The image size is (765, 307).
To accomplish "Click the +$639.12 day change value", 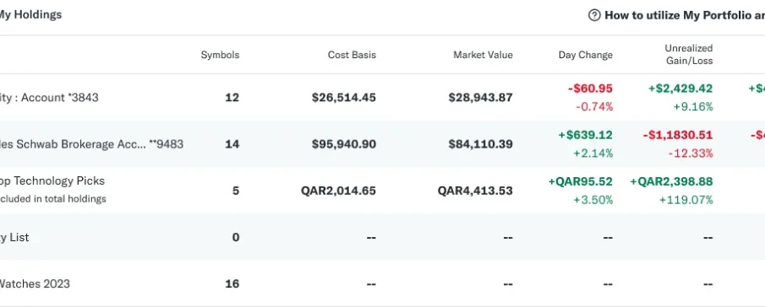I will pyautogui.click(x=586, y=135).
